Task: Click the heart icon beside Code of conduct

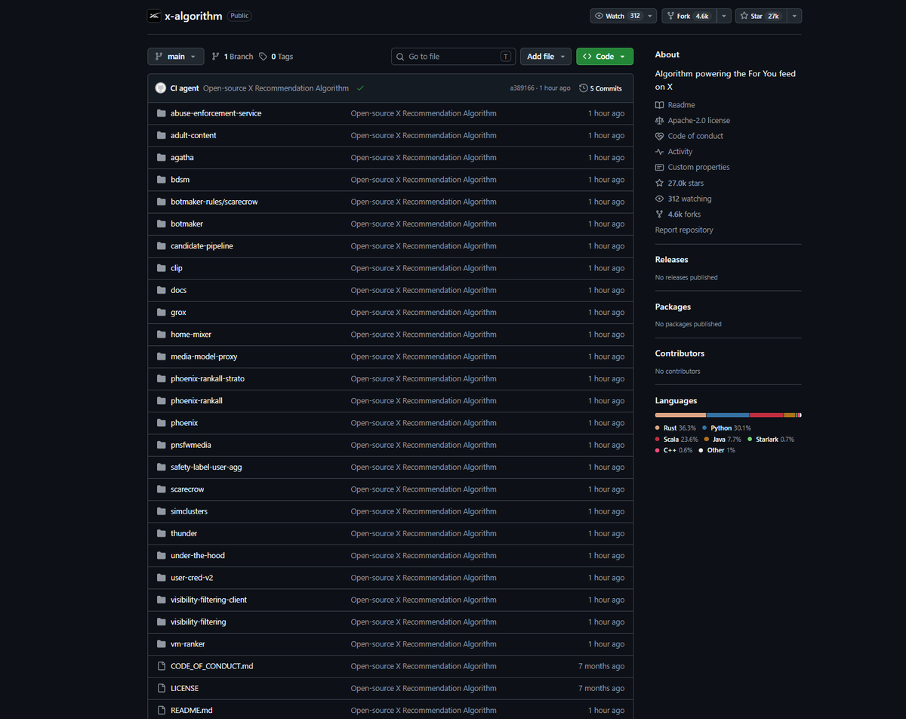Action: pos(660,136)
